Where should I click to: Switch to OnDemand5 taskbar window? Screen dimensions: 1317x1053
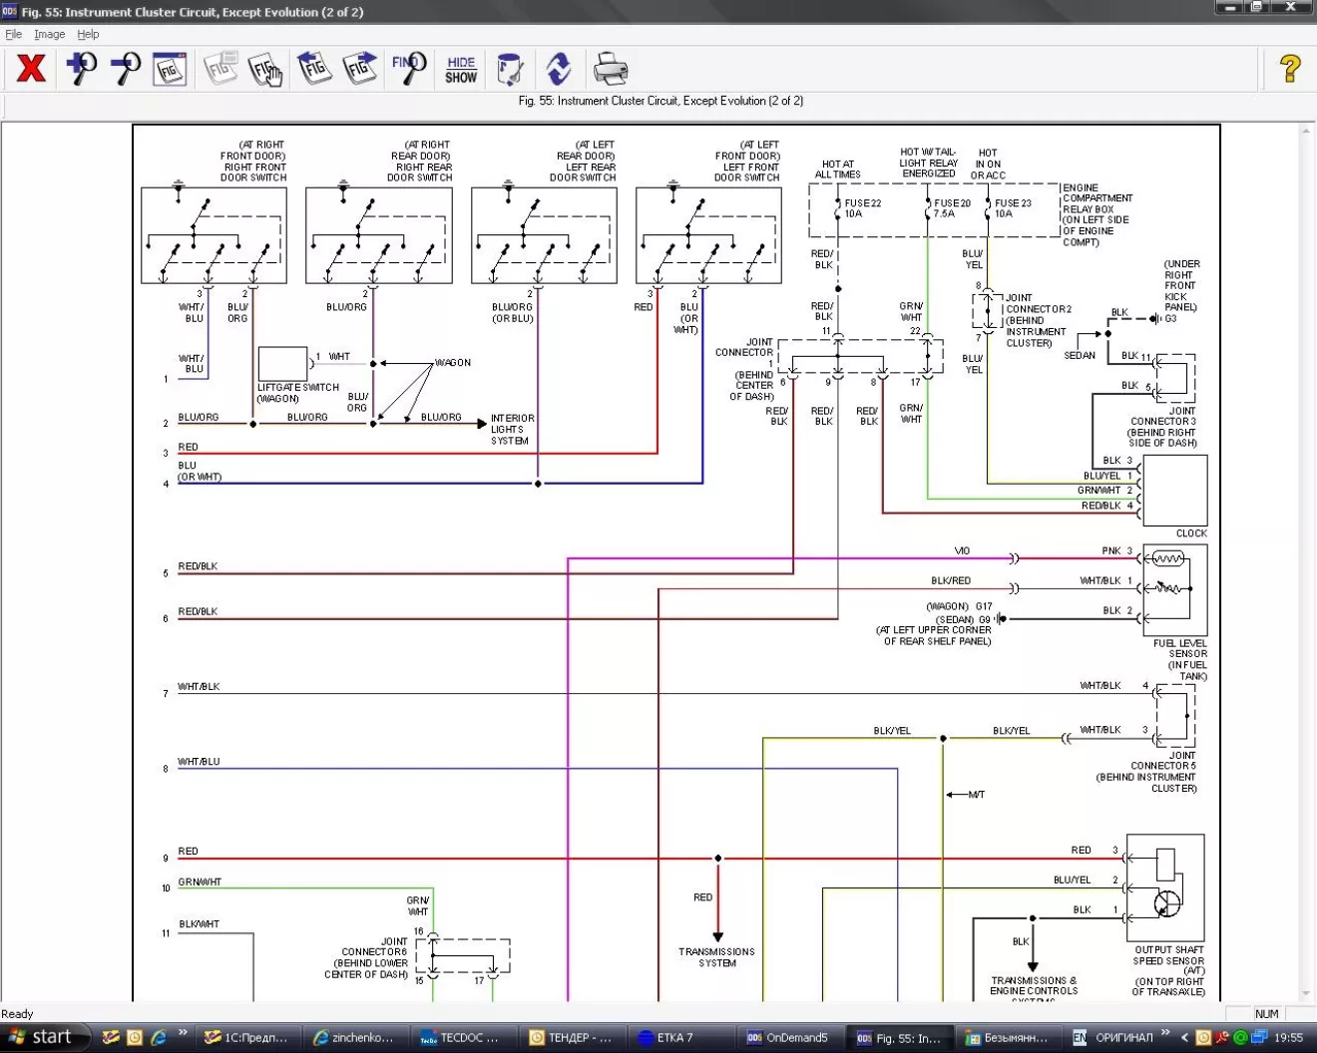(x=788, y=1037)
